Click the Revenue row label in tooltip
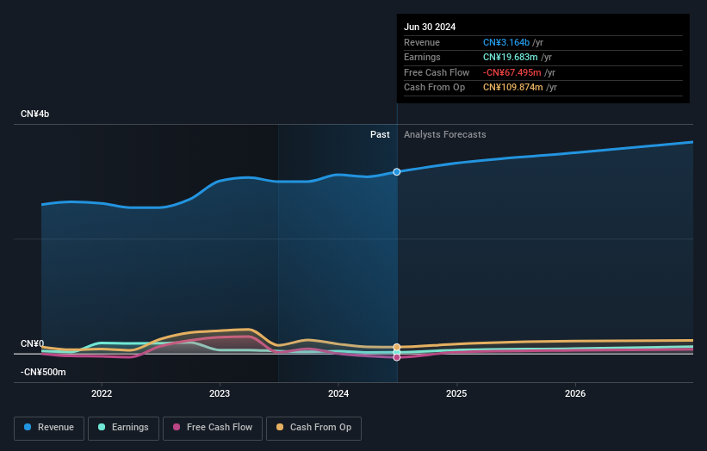The image size is (707, 451). click(x=422, y=42)
